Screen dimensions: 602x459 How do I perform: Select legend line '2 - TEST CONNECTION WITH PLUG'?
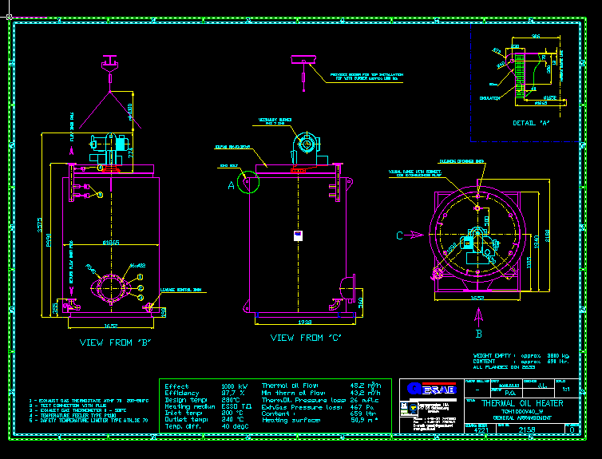pos(68,406)
